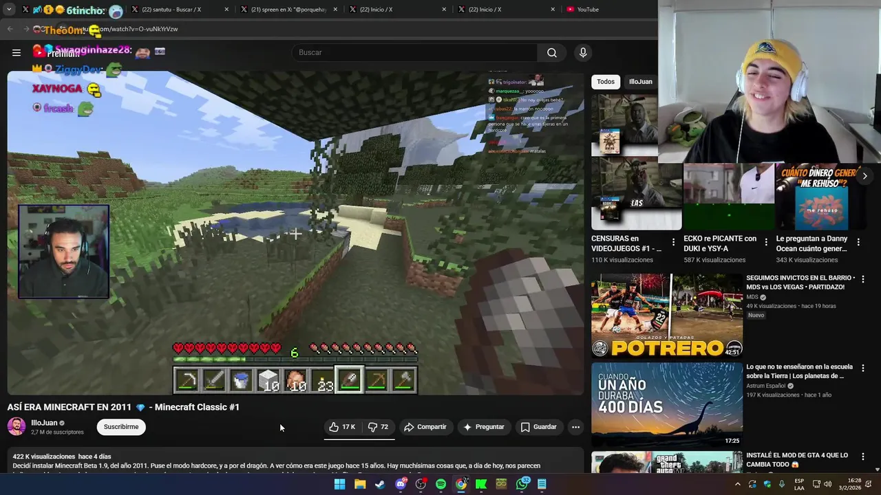
Task: Start voice search with microphone icon
Action: tap(583, 52)
